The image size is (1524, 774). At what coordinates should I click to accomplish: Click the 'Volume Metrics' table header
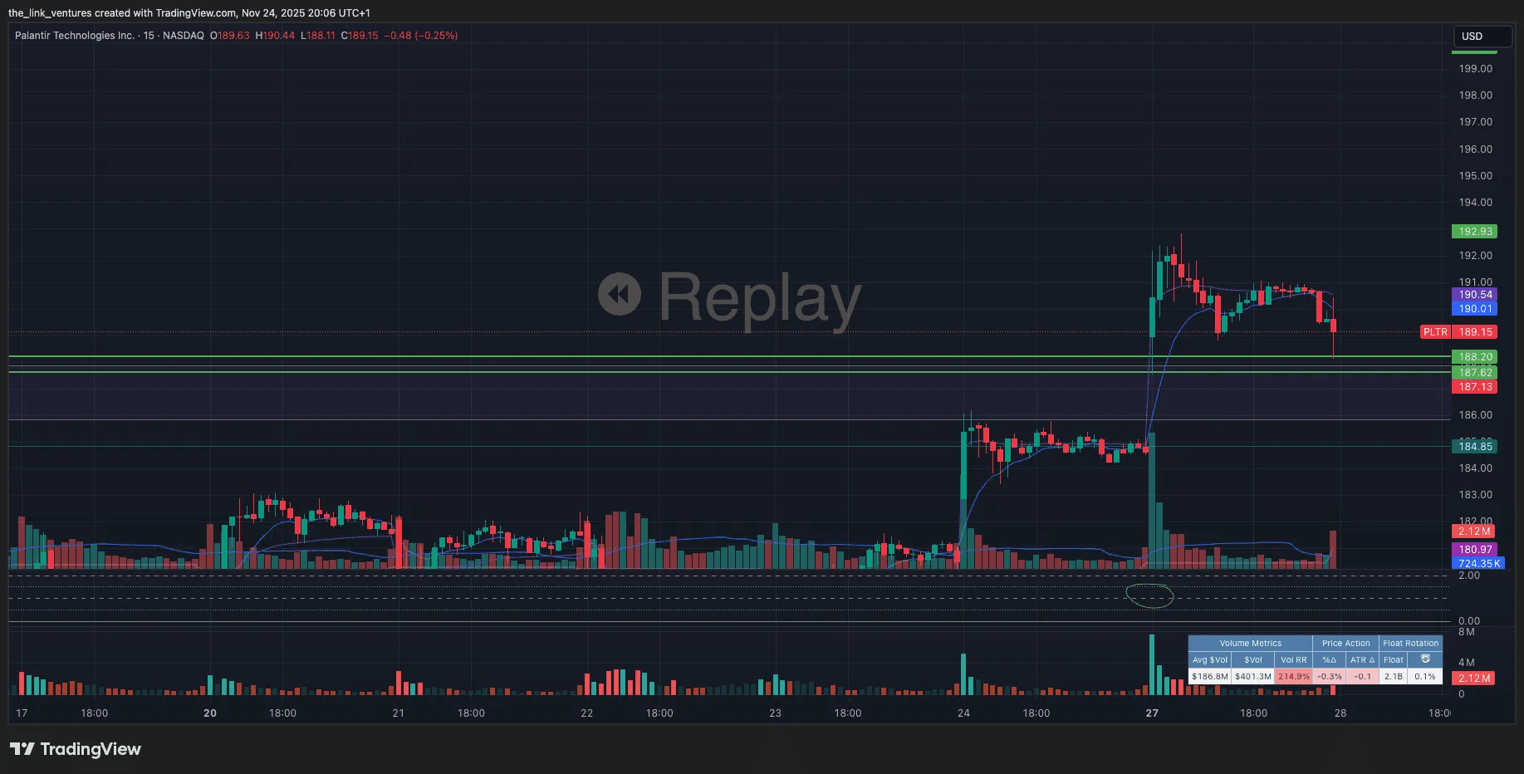(x=1250, y=644)
